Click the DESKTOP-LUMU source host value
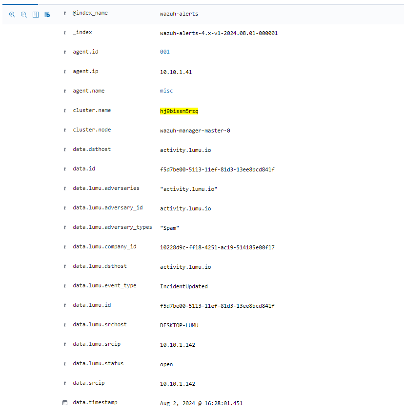The width and height of the screenshot is (404, 412). click(x=179, y=325)
